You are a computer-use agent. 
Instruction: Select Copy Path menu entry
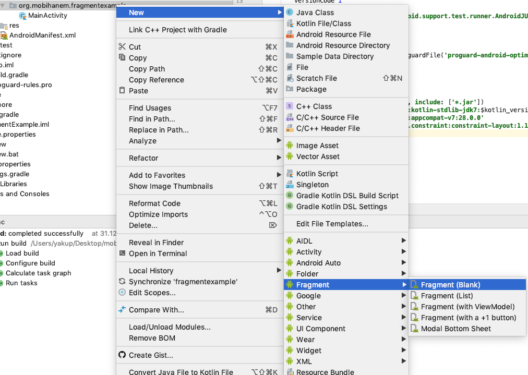(x=200, y=69)
